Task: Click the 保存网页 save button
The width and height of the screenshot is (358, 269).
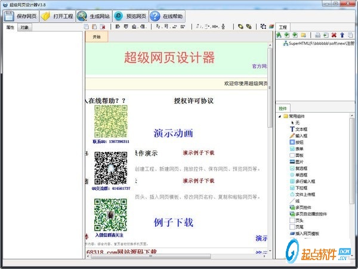Action: pyautogui.click(x=21, y=16)
